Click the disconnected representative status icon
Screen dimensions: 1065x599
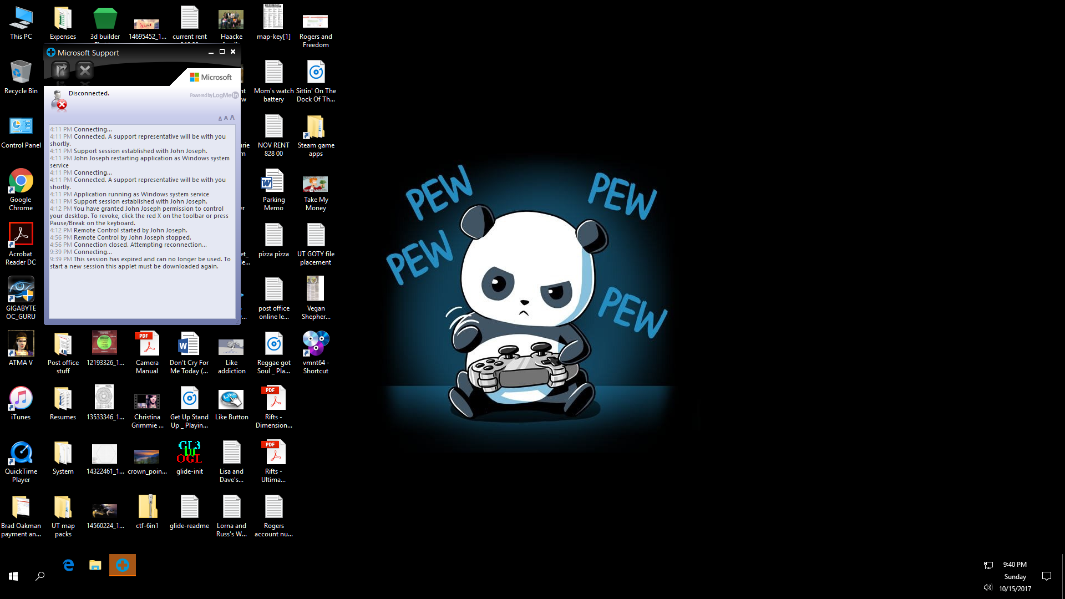(x=58, y=100)
